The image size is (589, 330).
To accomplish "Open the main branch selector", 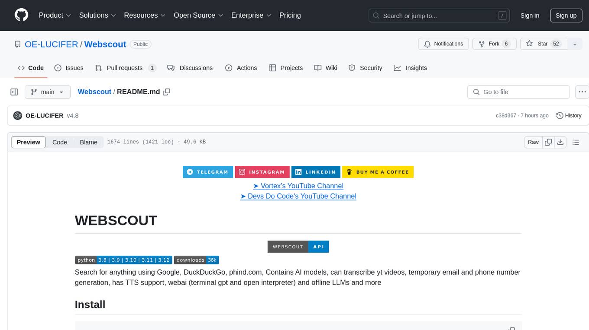I will pos(47,92).
